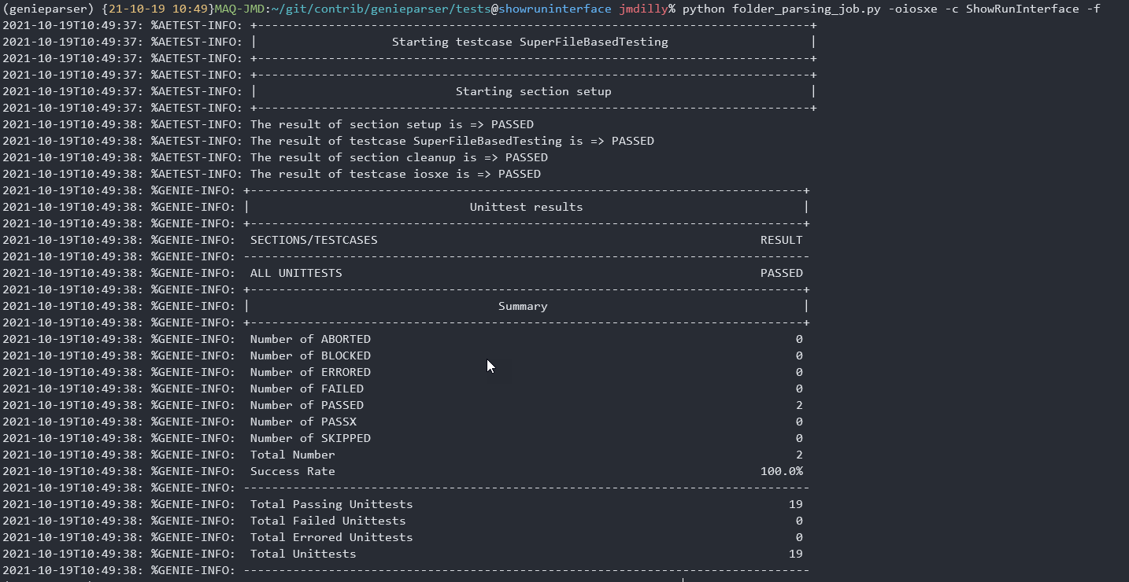This screenshot has width=1129, height=582.
Task: Click value 2 on the Total Number row
Action: (x=799, y=455)
